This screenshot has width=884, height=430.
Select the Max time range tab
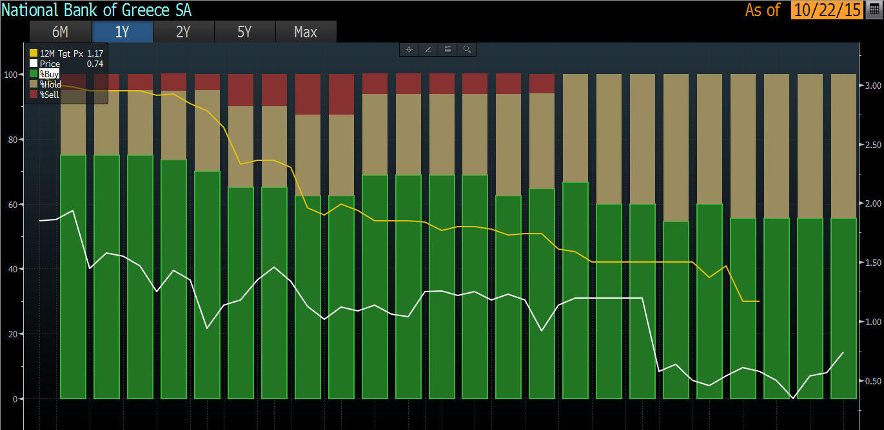306,32
